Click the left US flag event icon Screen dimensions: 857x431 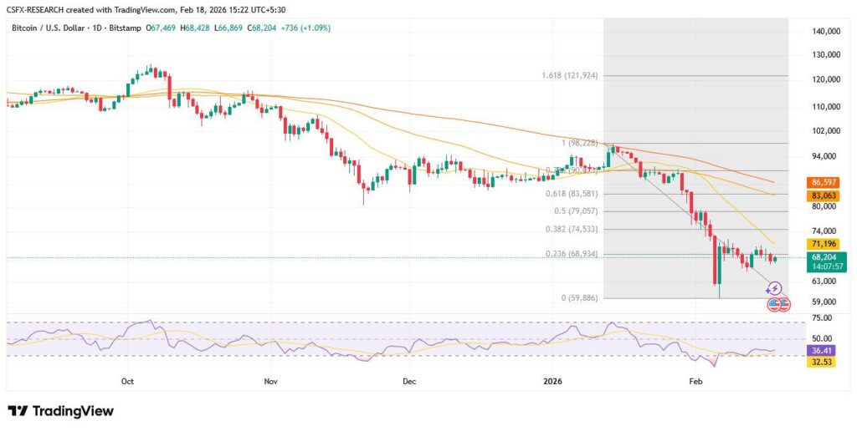[x=773, y=304]
